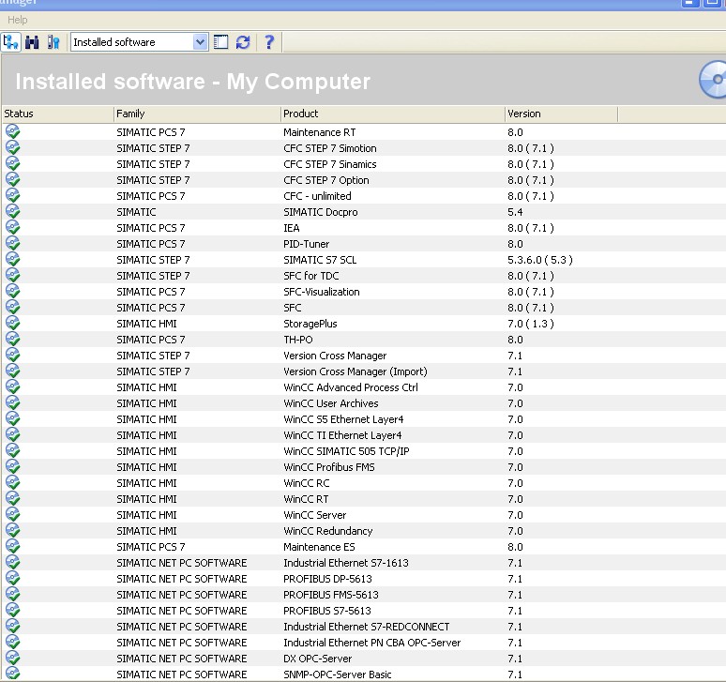Open help with the question mark icon

click(269, 42)
